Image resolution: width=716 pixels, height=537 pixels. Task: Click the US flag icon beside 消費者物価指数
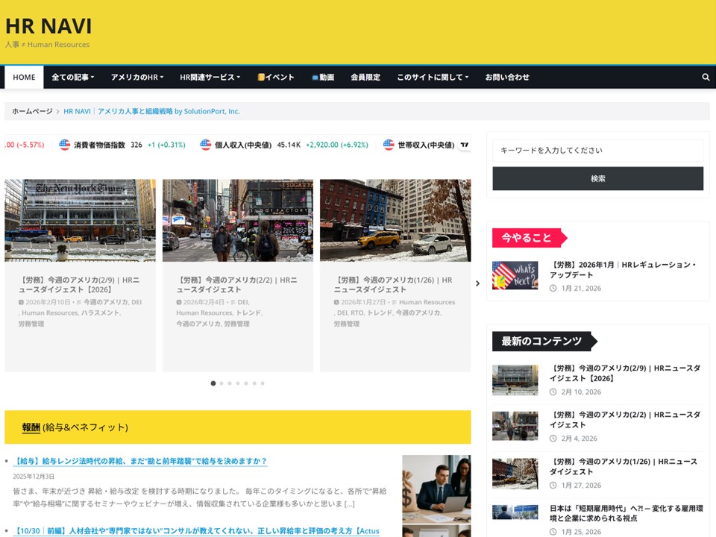point(65,145)
